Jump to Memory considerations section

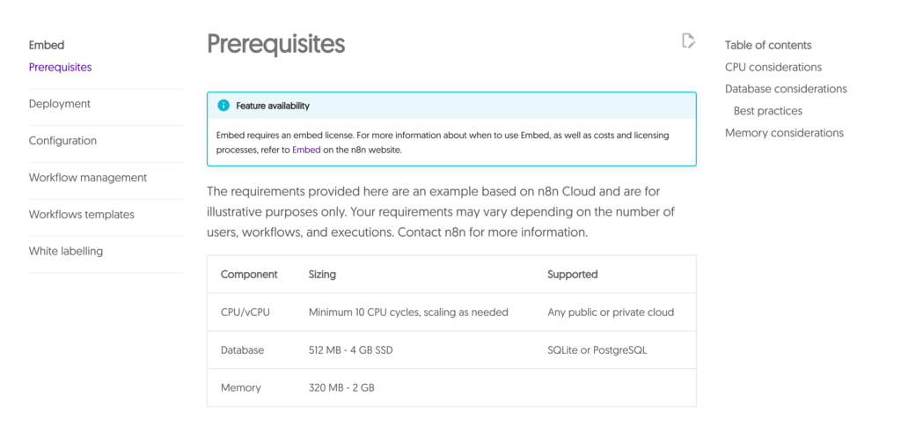(x=784, y=133)
